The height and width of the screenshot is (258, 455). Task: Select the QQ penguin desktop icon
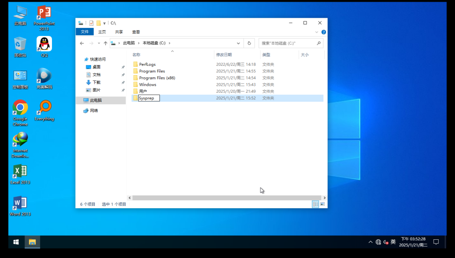pos(44,44)
